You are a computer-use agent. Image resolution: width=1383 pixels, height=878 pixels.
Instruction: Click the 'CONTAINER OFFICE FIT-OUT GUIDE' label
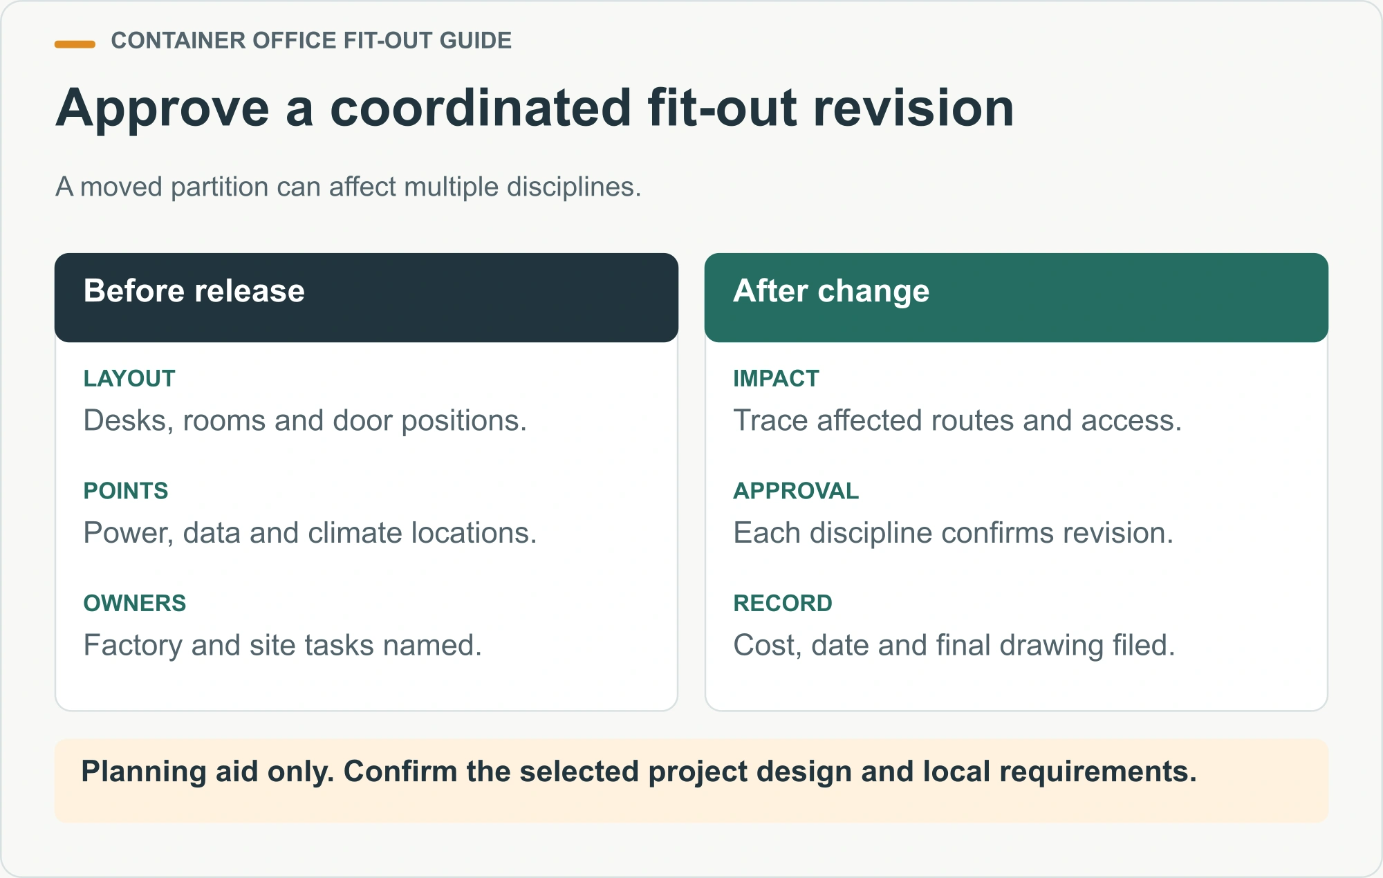tap(311, 41)
